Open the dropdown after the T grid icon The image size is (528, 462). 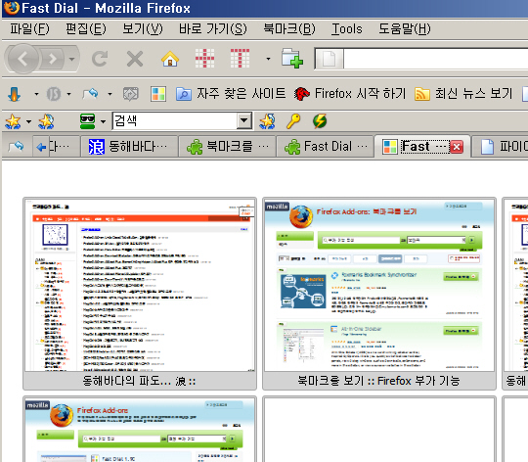pyautogui.click(x=268, y=59)
